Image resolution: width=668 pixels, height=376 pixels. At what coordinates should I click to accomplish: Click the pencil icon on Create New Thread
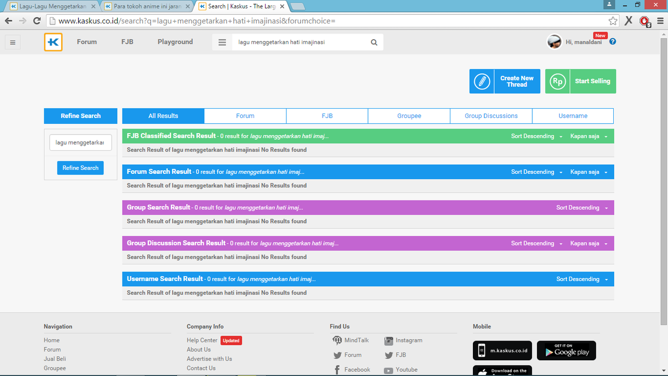(x=482, y=81)
